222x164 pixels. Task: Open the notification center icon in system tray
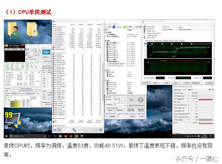tap(211, 136)
